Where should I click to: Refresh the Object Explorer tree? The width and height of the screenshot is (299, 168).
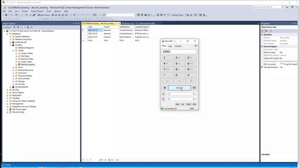pyautogui.click(x=28, y=27)
